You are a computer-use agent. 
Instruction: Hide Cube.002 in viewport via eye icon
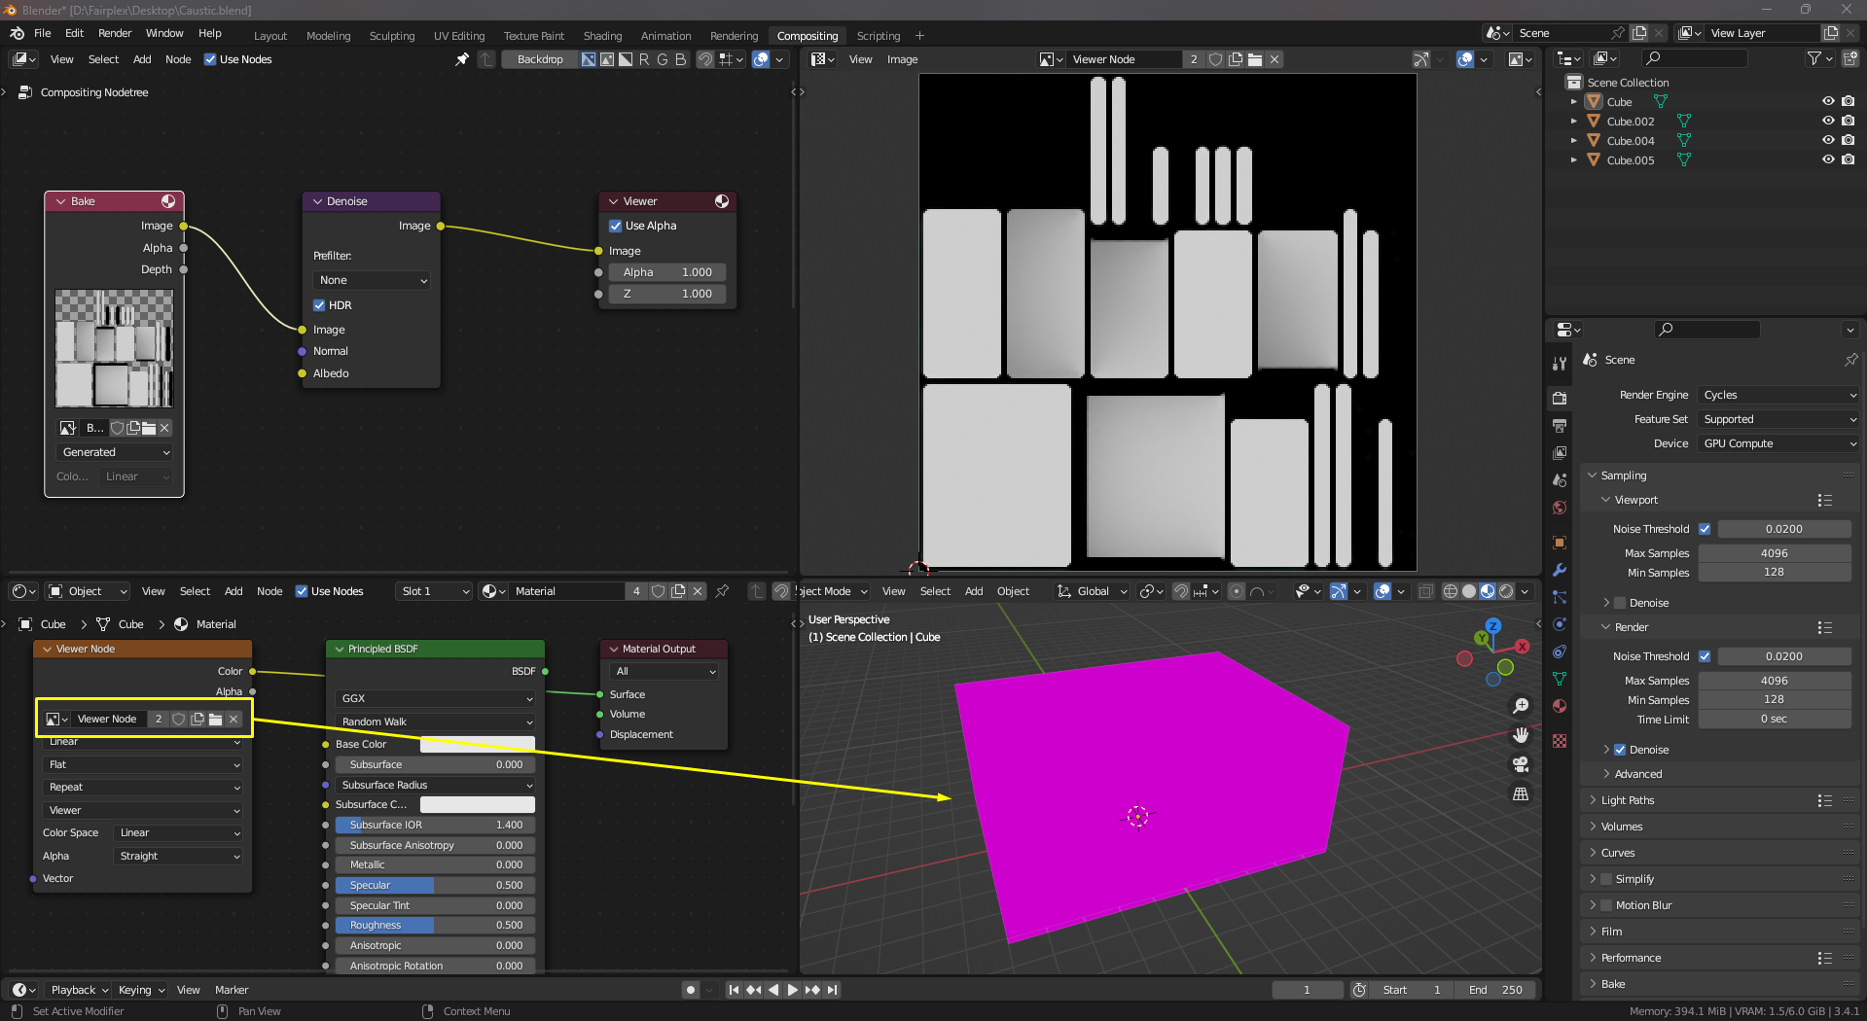pos(1828,121)
